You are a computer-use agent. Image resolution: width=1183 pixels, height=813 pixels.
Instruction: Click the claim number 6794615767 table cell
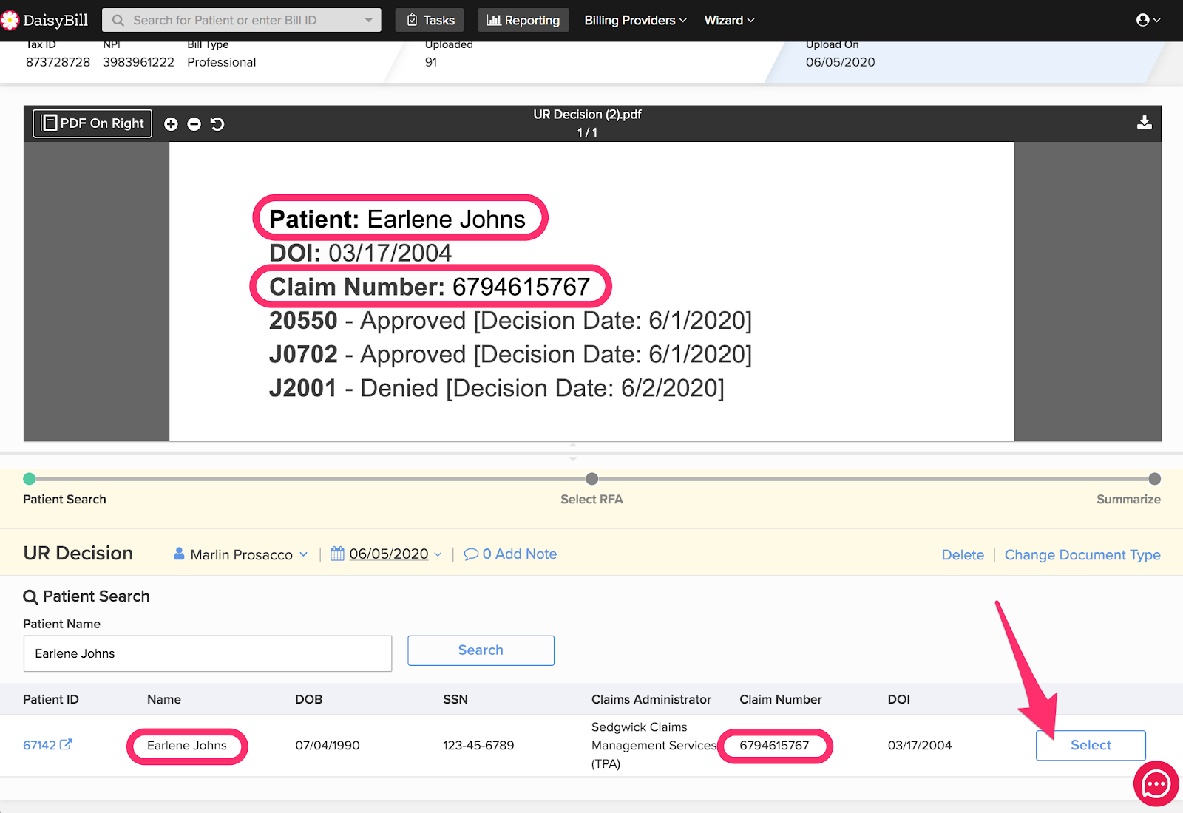click(x=774, y=745)
